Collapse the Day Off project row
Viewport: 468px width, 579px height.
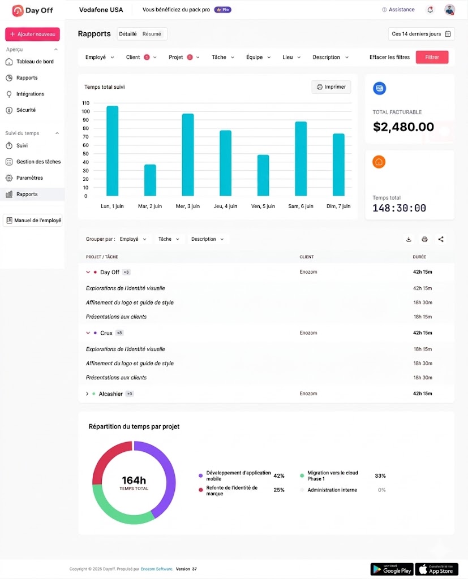[x=88, y=272]
